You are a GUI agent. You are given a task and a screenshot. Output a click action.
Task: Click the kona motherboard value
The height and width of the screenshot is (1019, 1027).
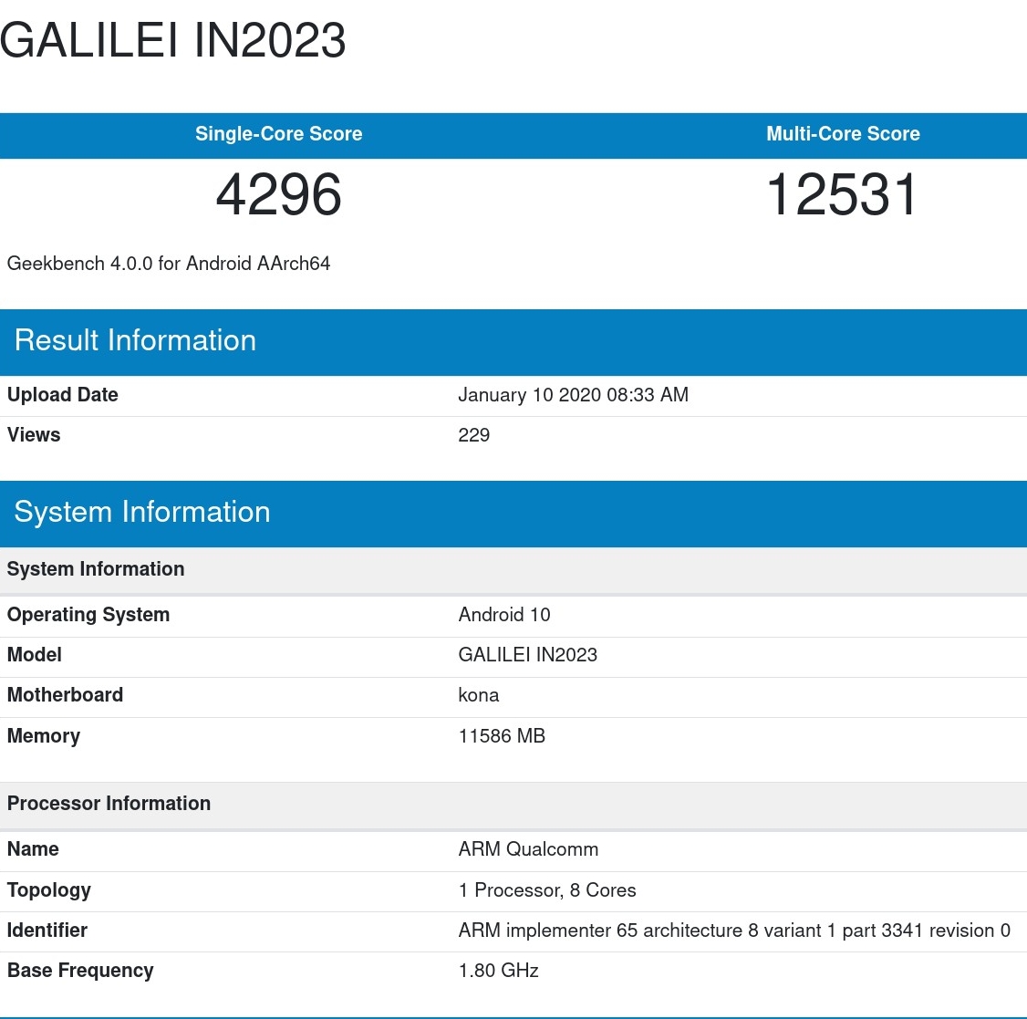[478, 695]
